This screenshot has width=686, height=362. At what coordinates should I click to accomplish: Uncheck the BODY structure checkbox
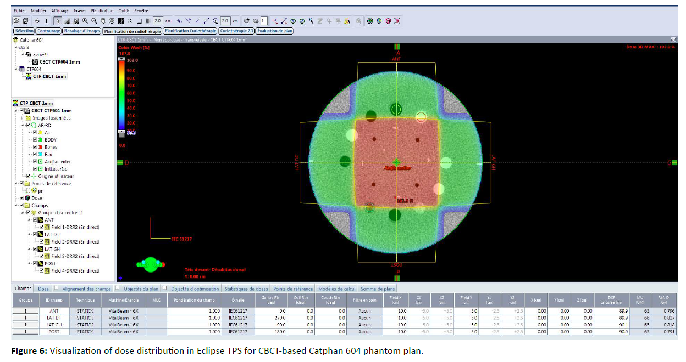35,140
